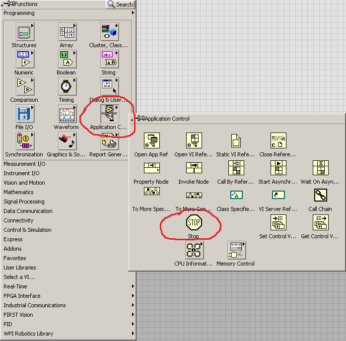Collapse the Programming category header
This screenshot has width=346, height=341.
pos(19,13)
